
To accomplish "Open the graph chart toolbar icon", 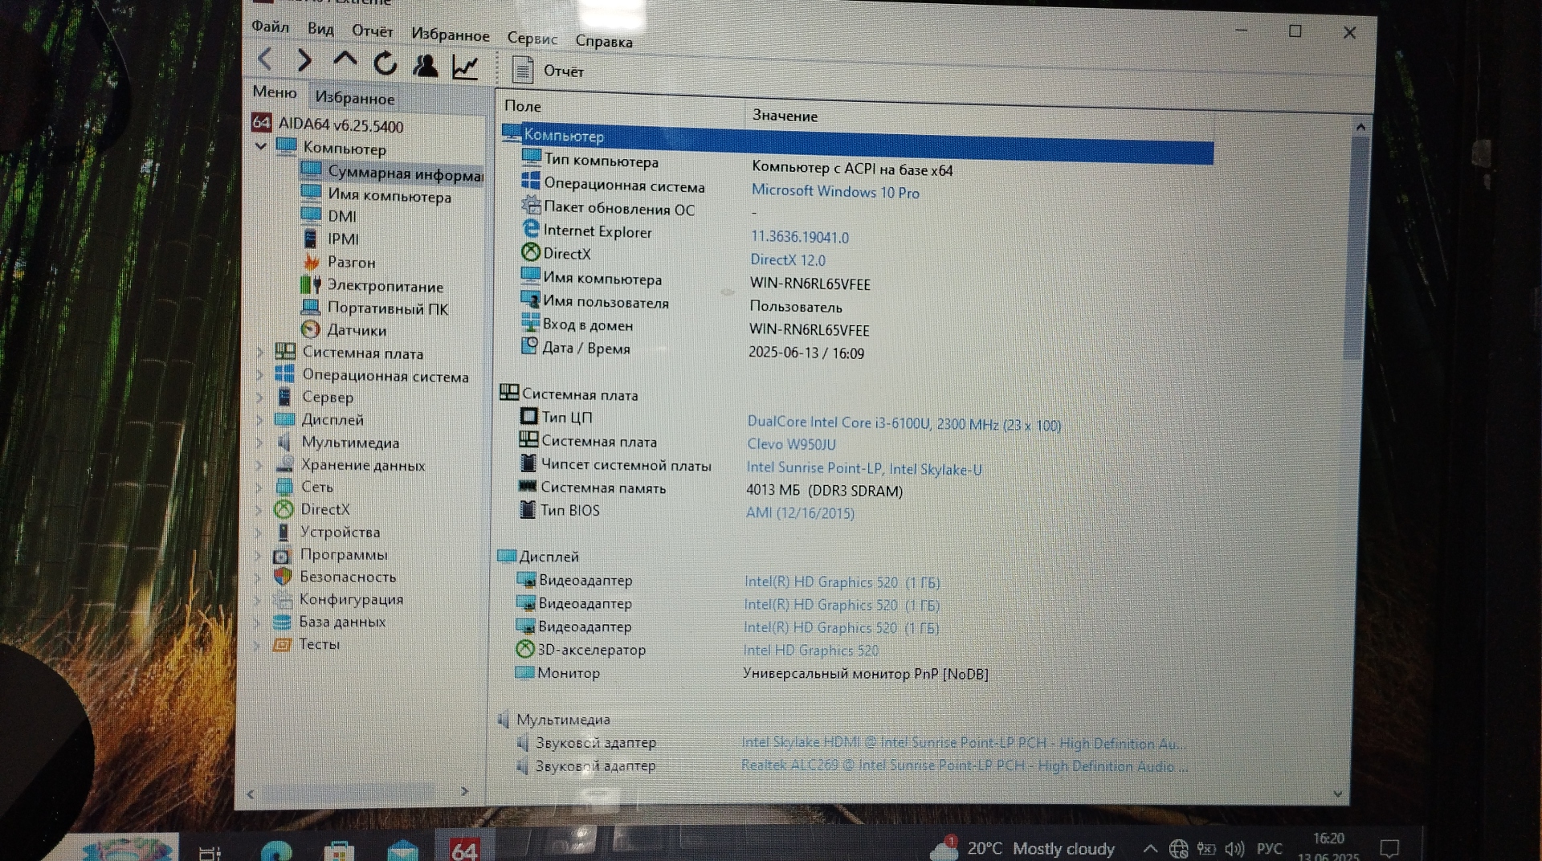I will pyautogui.click(x=465, y=67).
